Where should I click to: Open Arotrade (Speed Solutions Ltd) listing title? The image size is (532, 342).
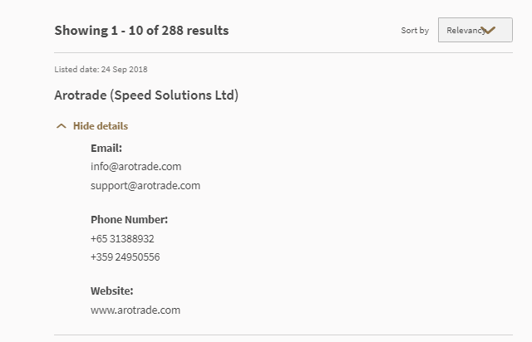click(x=146, y=95)
